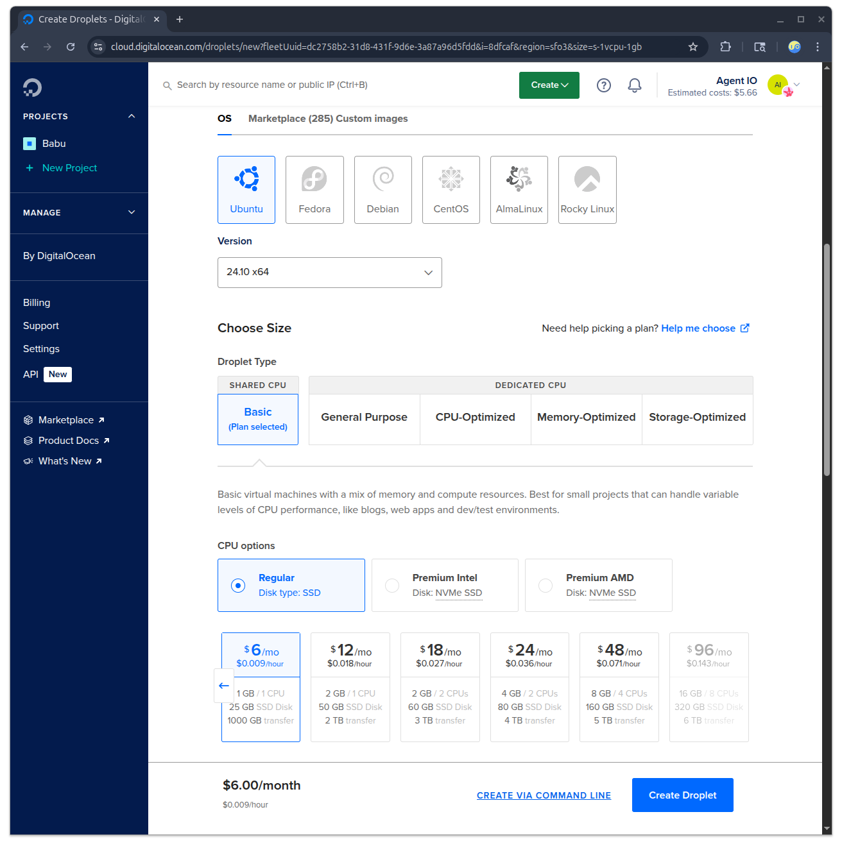
Task: Choose the $6/mo plan card
Action: pyautogui.click(x=261, y=687)
